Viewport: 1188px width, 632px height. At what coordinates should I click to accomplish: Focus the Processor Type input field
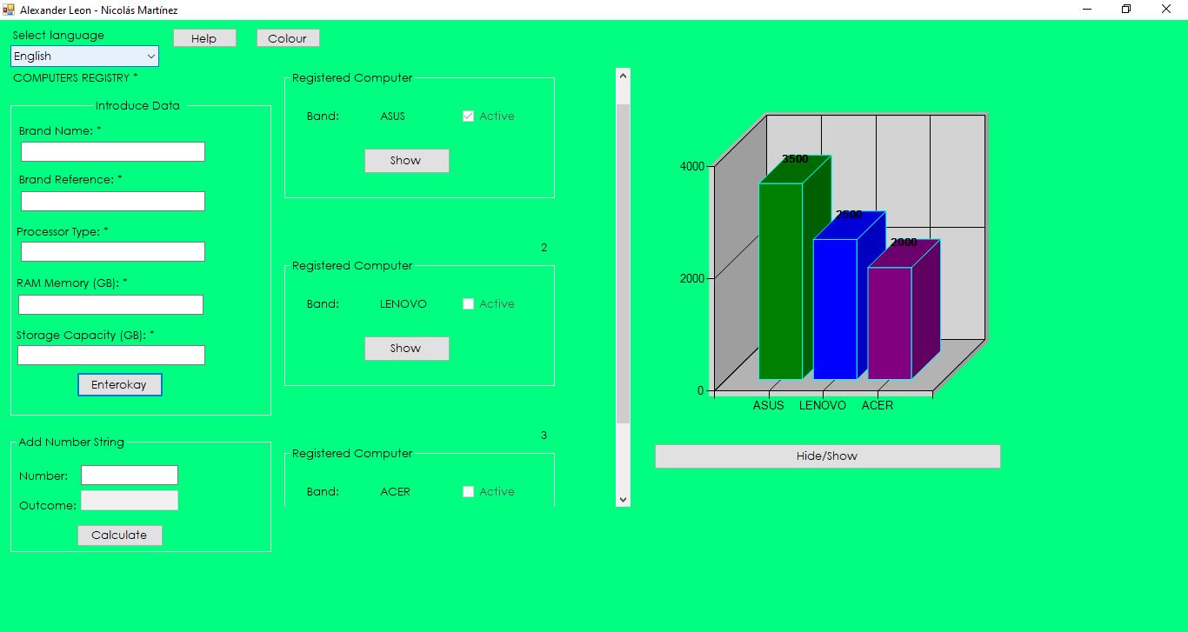tap(113, 252)
